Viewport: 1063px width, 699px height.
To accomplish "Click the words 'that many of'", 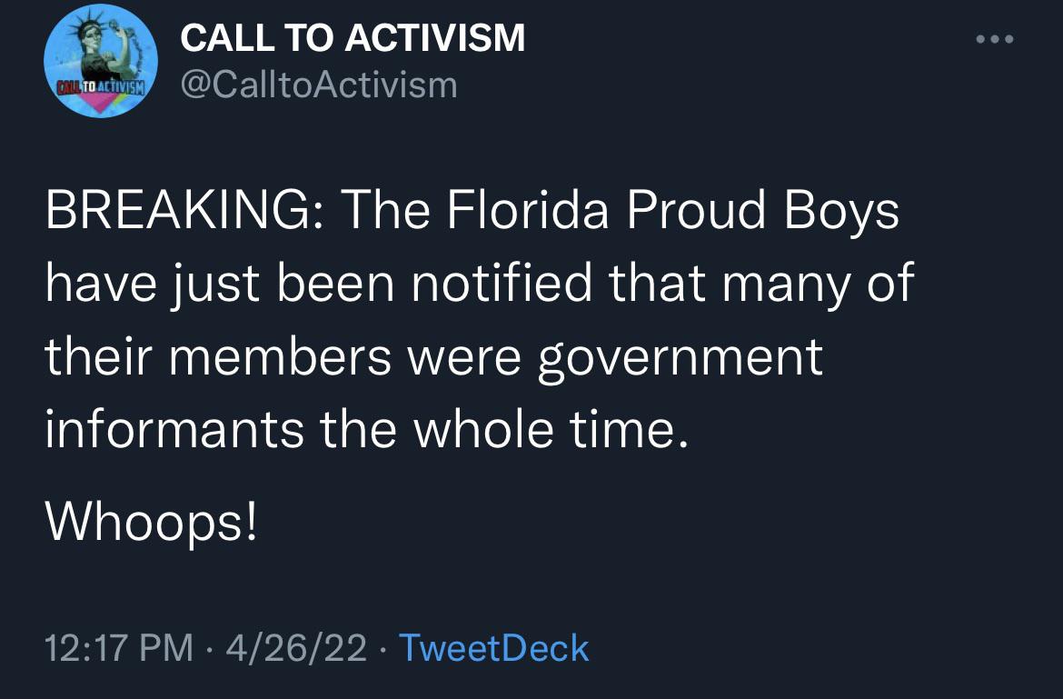I will (760, 285).
